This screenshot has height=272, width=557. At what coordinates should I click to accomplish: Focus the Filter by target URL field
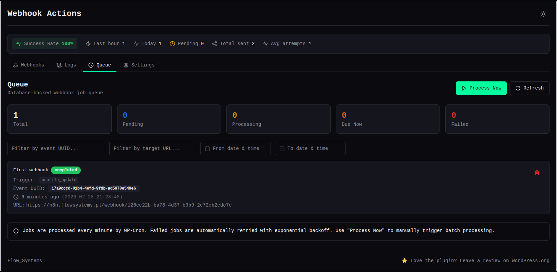tap(153, 149)
